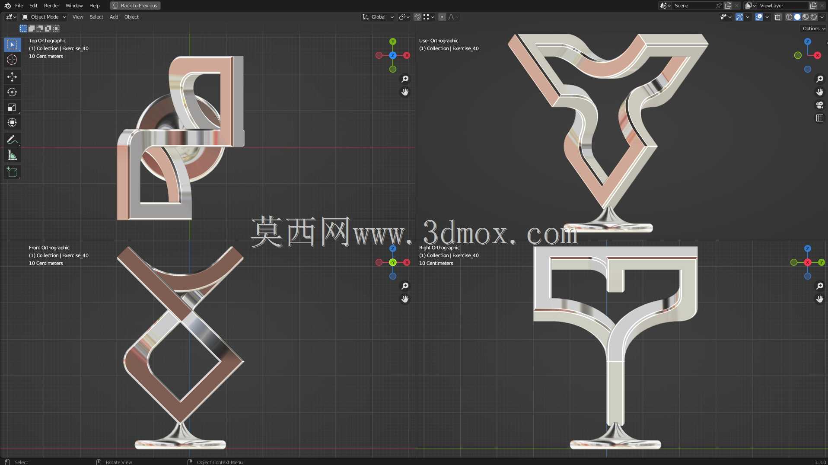Click the new scene icon

(x=728, y=6)
